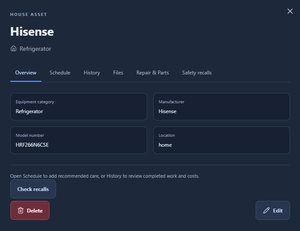Click the Location label

coord(167,136)
